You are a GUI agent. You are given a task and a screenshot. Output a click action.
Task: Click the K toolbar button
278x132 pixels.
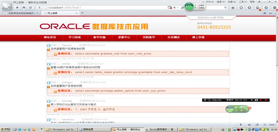click(233, 8)
